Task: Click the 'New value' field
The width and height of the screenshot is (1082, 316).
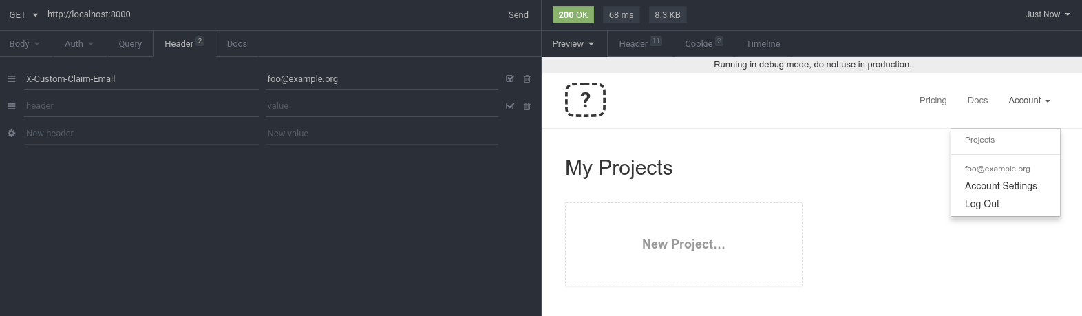Action: [382, 134]
